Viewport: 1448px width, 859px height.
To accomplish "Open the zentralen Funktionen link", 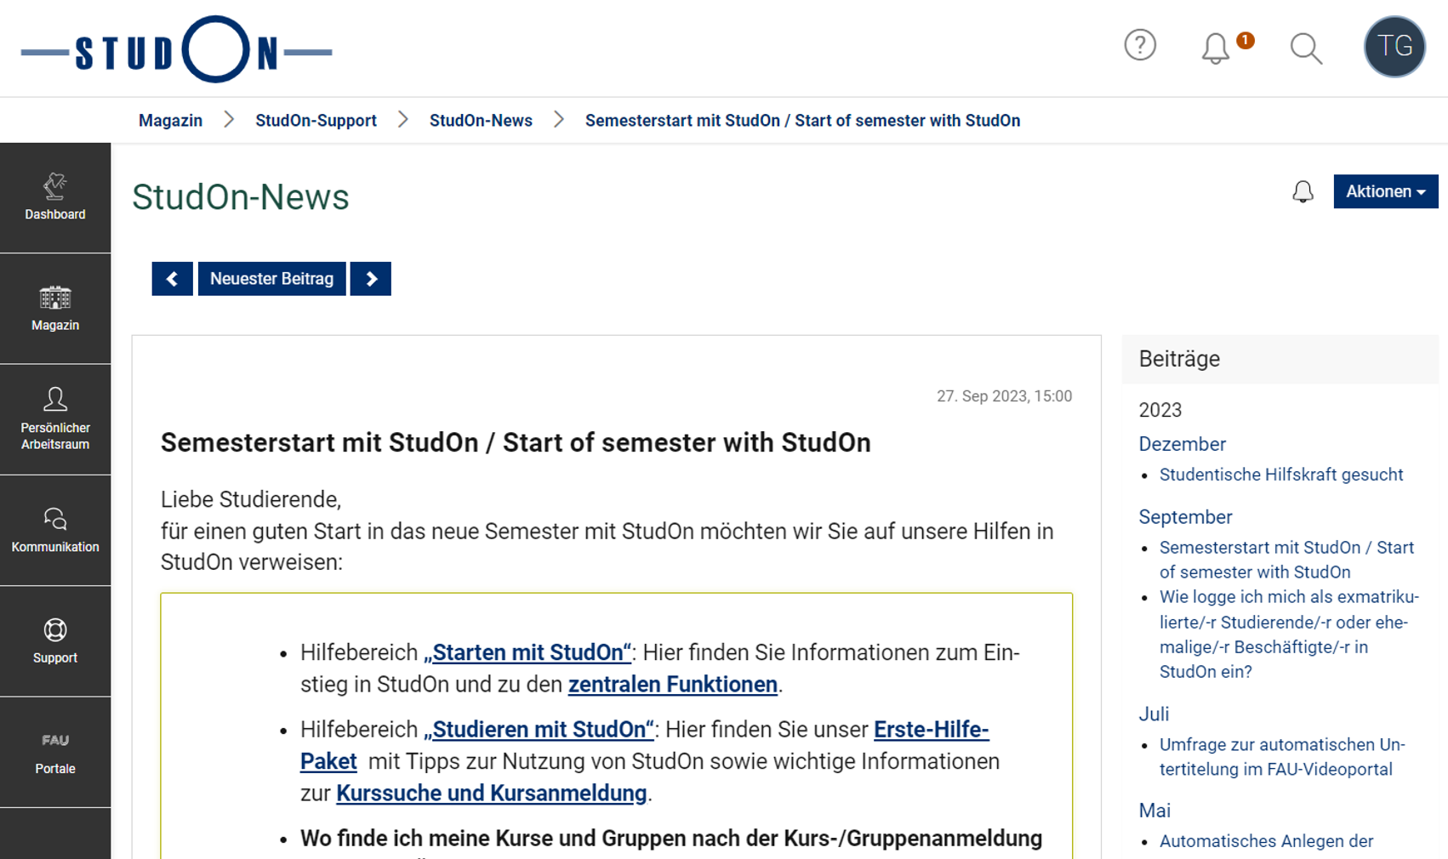I will click(x=673, y=685).
